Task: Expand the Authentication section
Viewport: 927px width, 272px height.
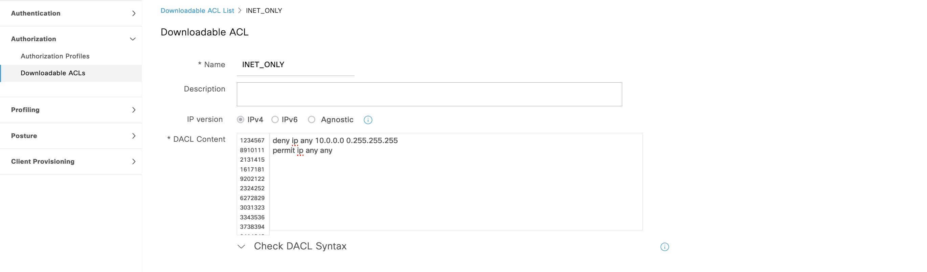Action: [x=134, y=13]
